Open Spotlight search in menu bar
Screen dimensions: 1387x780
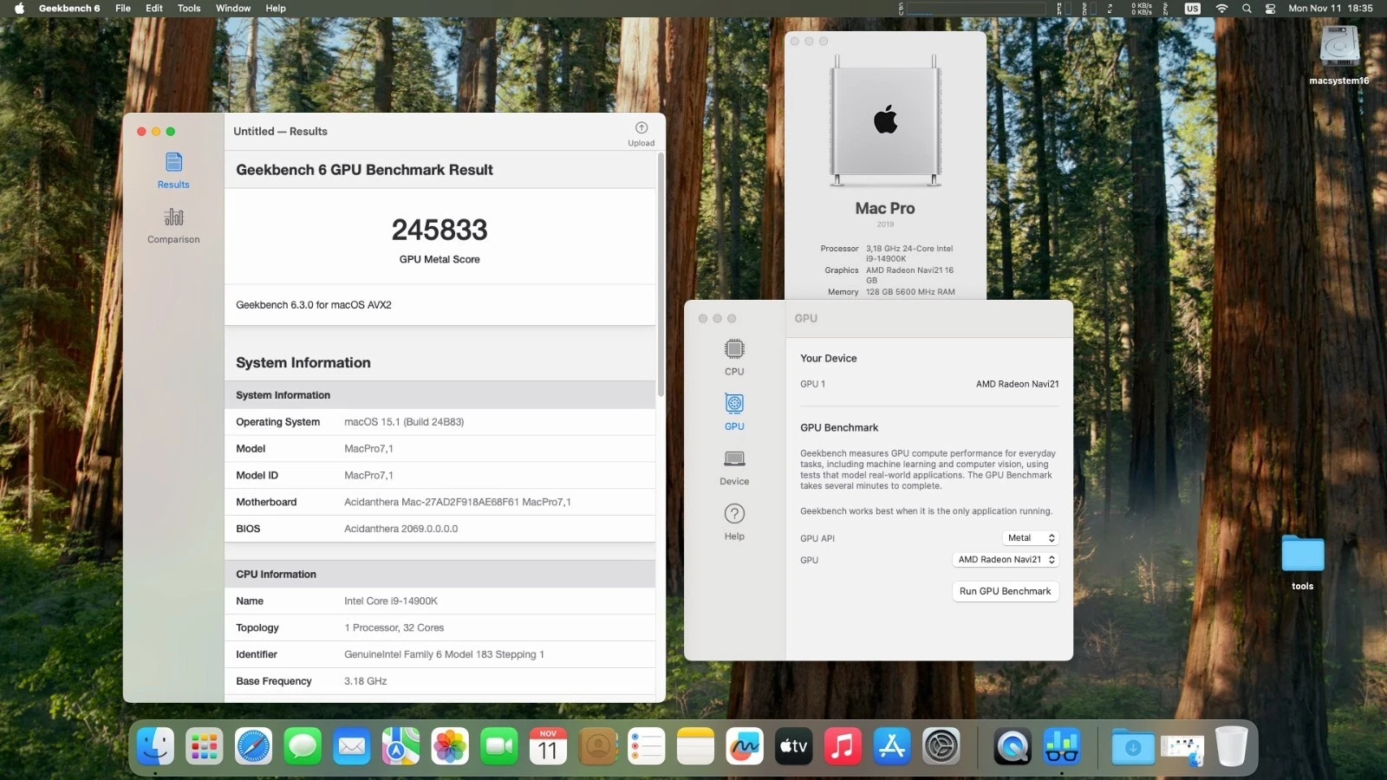point(1247,8)
